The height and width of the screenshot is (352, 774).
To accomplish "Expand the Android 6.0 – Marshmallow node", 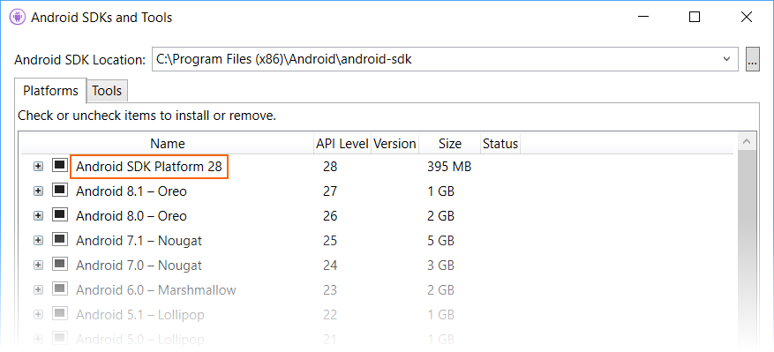I will (38, 289).
